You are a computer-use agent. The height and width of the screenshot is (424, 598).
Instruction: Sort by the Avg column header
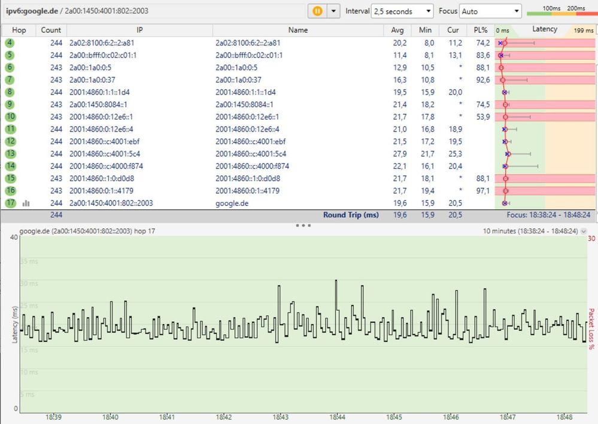397,30
